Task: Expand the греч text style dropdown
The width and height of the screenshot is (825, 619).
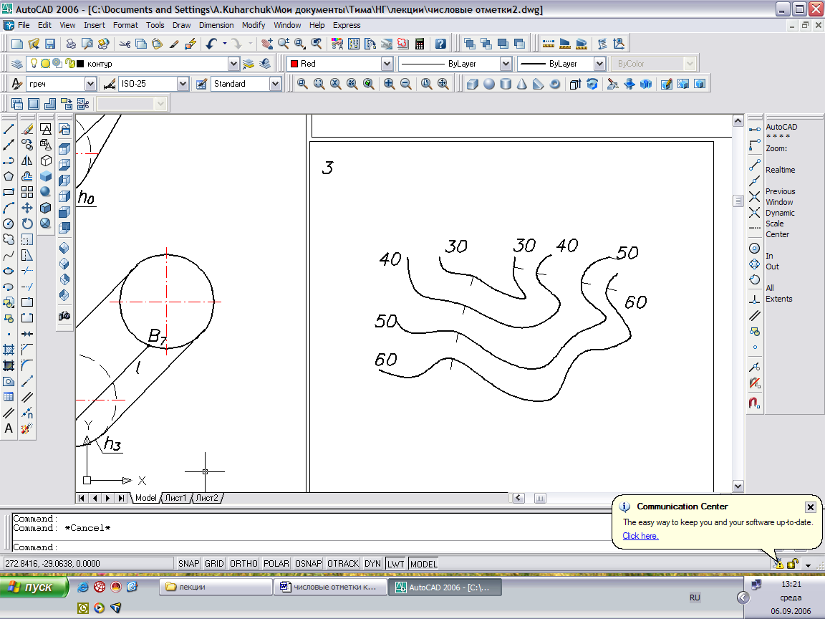Action: (x=90, y=84)
